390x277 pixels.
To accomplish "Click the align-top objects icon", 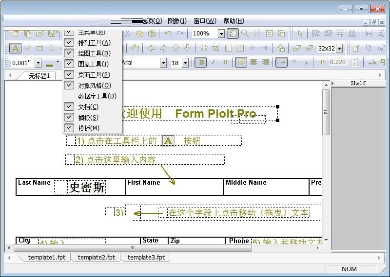I will [x=340, y=34].
